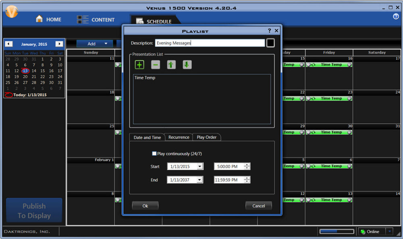The height and width of the screenshot is (239, 403).
Task: Switch to the Play Order tab
Action: point(206,137)
